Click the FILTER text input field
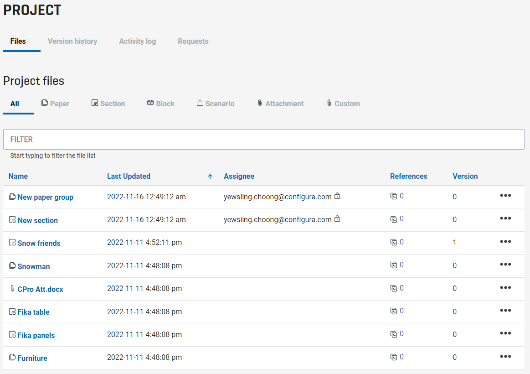Image resolution: width=530 pixels, height=374 pixels. click(x=264, y=139)
